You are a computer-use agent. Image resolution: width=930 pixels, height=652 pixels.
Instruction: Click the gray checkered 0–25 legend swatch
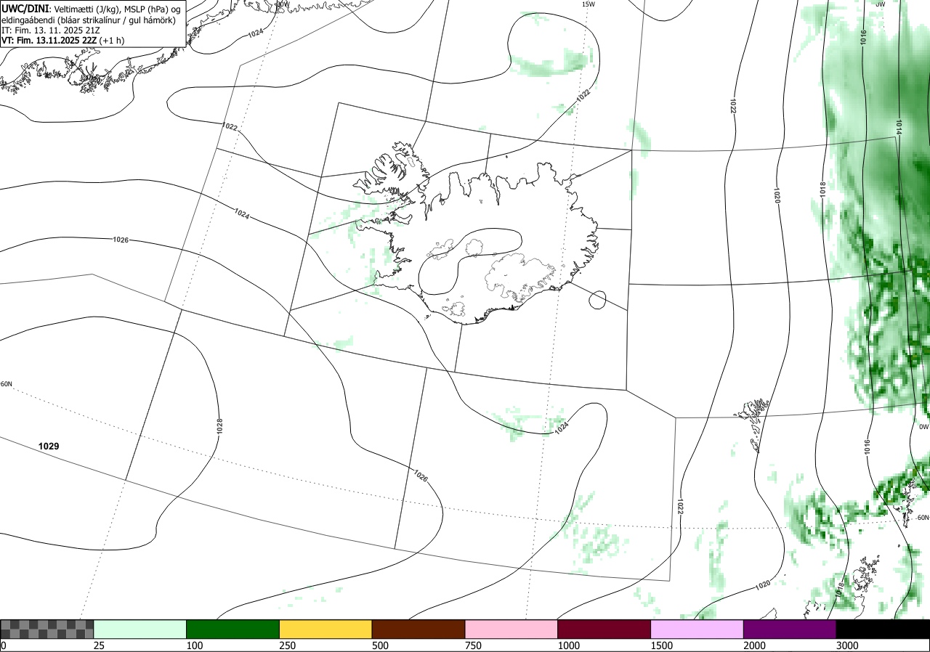(x=47, y=629)
